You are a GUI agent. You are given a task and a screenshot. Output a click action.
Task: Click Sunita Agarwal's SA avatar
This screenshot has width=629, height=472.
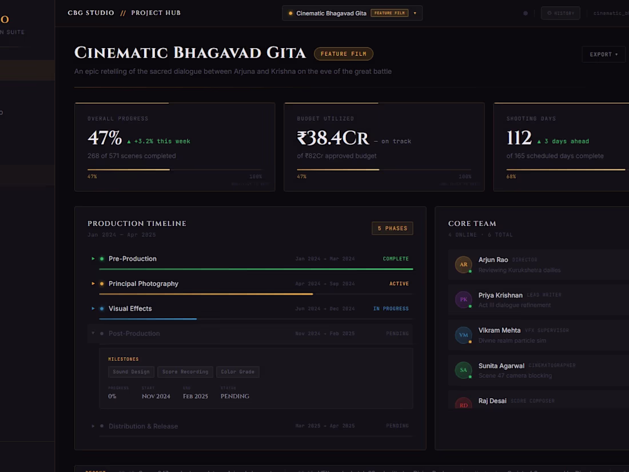pyautogui.click(x=463, y=370)
